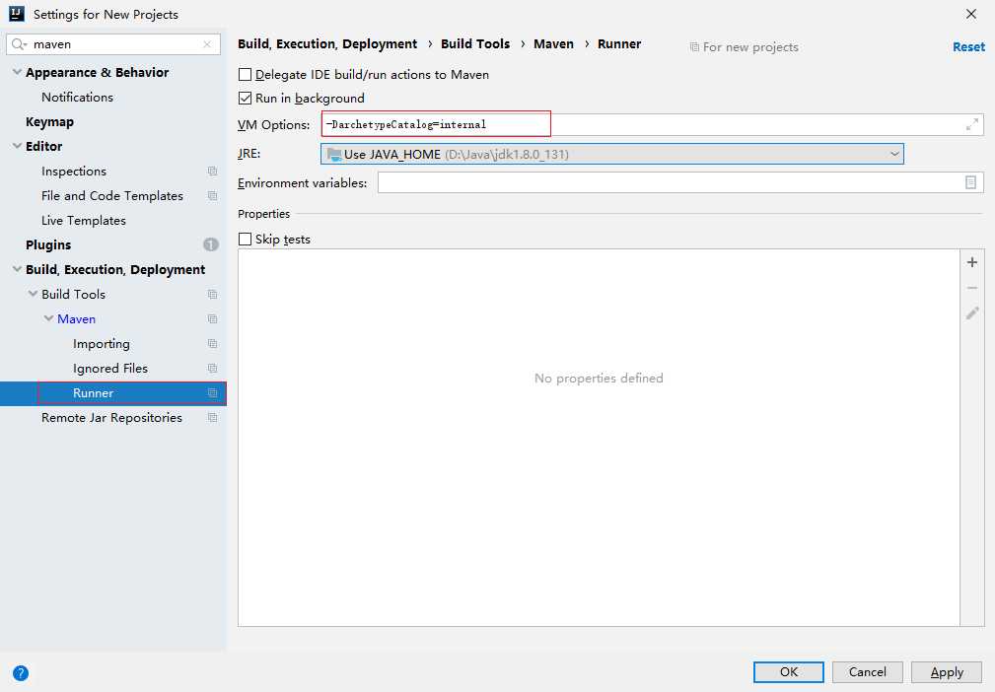
Task: Click project-level icon next to File and Code Templates
Action: point(213,196)
